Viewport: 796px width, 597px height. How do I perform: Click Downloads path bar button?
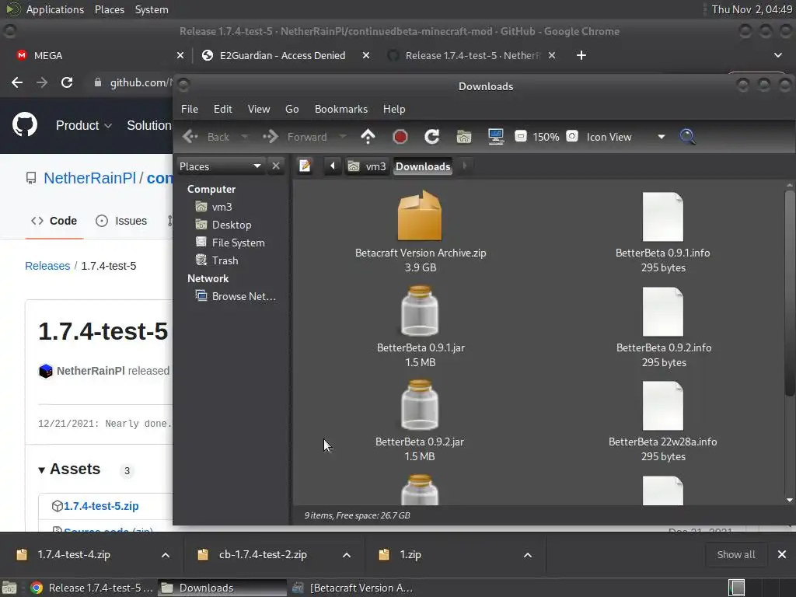[x=423, y=166]
